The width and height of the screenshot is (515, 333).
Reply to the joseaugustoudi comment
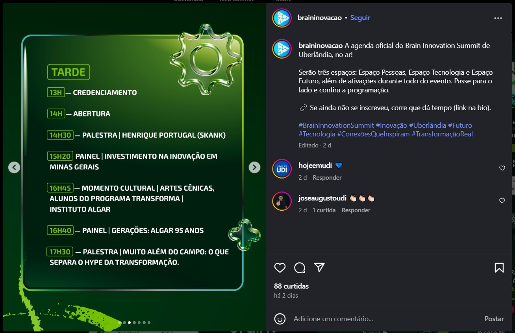[x=356, y=210]
